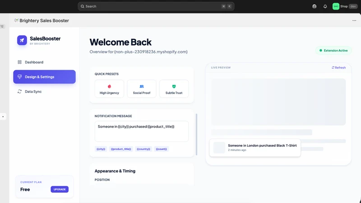This screenshot has width=361, height=203.
Task: Click the Brightery Sales Booster app icon
Action: coord(16,20)
